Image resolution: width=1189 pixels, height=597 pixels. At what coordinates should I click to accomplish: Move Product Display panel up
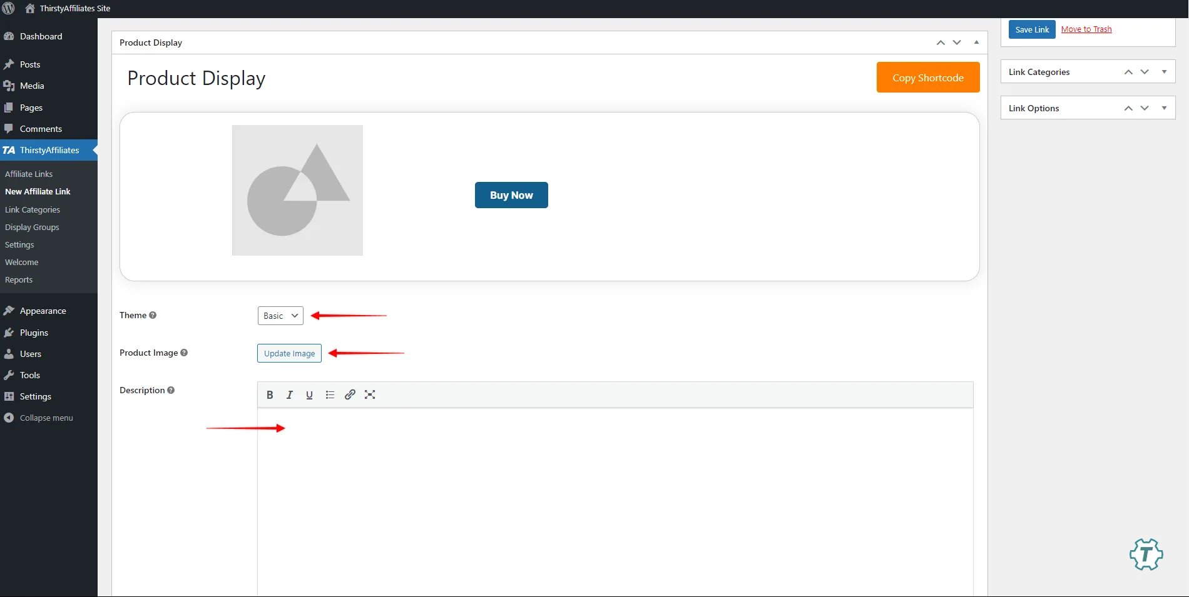(x=941, y=43)
